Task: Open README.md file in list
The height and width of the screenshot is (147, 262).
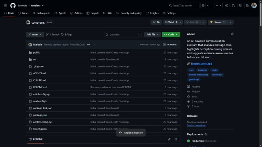Action: click(40, 87)
